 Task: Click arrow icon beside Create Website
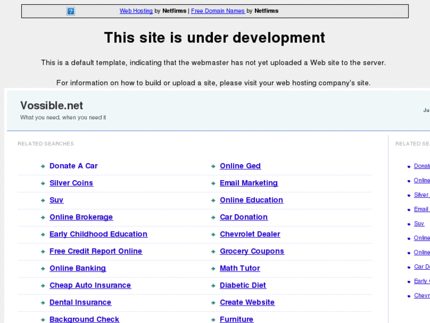pos(213,303)
